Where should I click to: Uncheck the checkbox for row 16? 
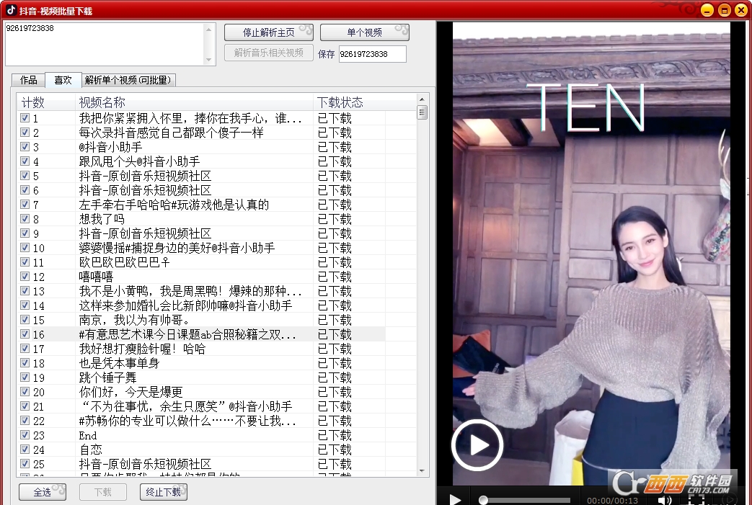pyautogui.click(x=25, y=334)
